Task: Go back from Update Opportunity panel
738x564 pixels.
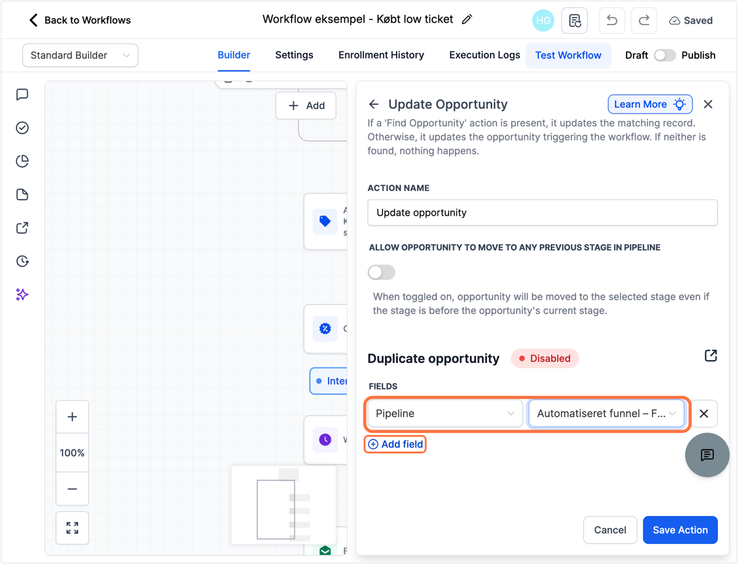Action: click(374, 104)
